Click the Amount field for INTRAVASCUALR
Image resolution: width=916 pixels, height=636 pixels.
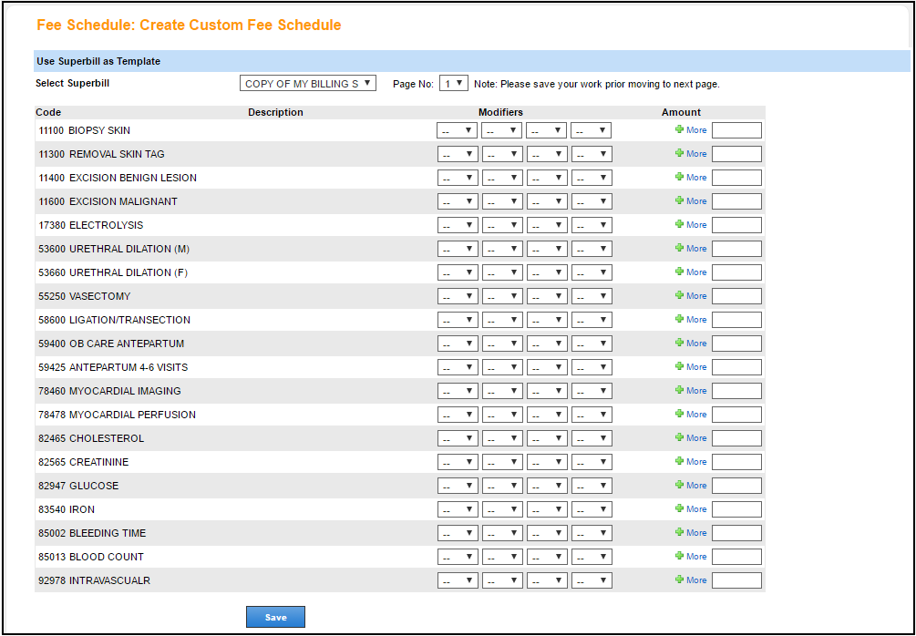[x=736, y=580]
